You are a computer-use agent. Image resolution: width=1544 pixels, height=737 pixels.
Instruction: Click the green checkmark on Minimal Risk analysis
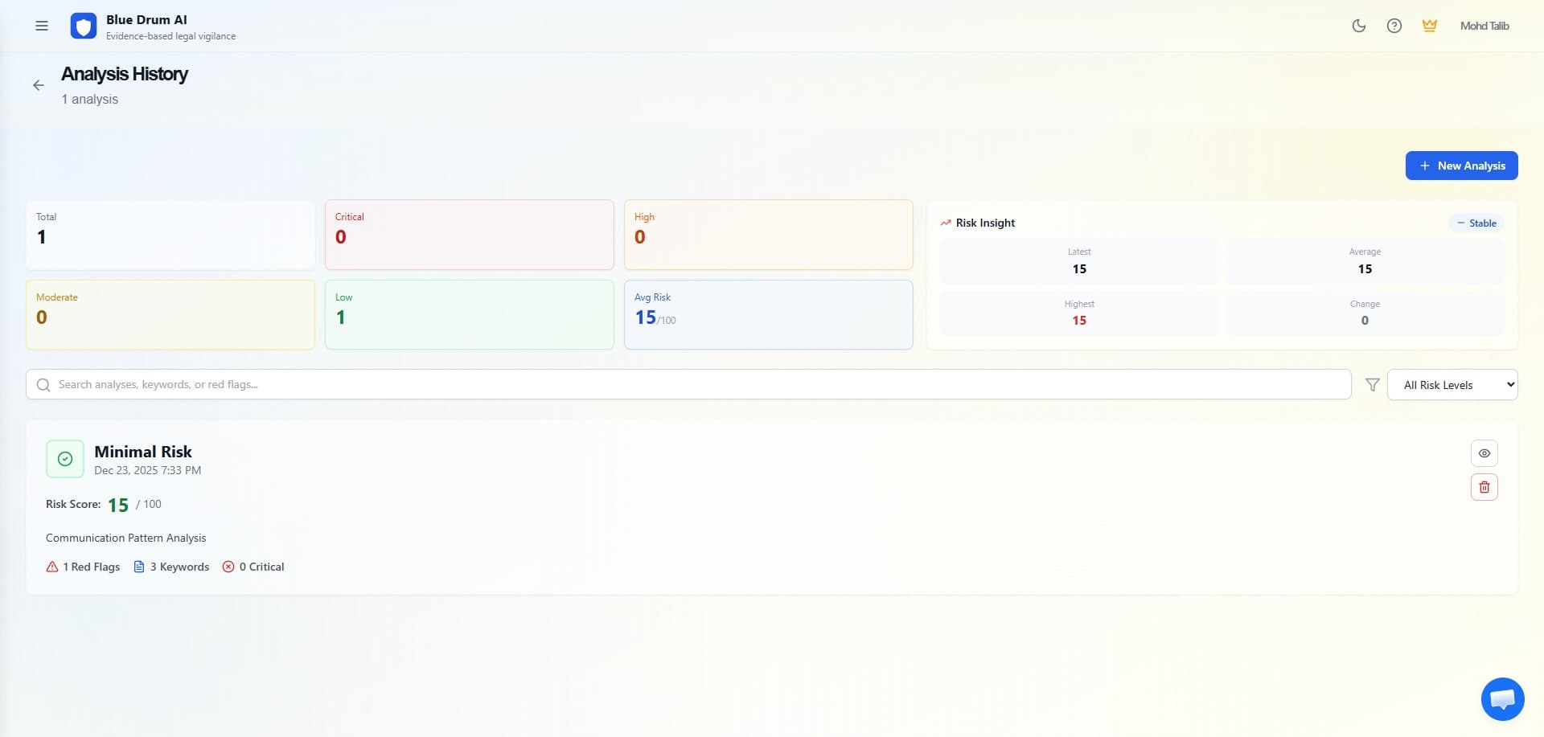tap(64, 458)
